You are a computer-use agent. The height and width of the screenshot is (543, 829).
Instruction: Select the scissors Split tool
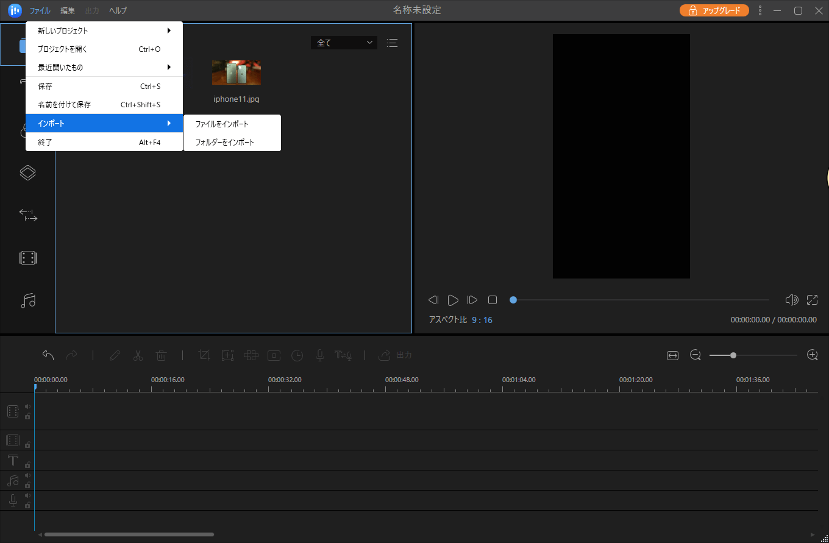138,355
